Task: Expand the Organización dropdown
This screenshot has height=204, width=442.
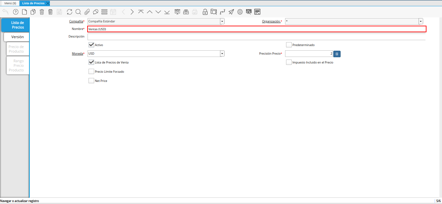Action: [421, 21]
